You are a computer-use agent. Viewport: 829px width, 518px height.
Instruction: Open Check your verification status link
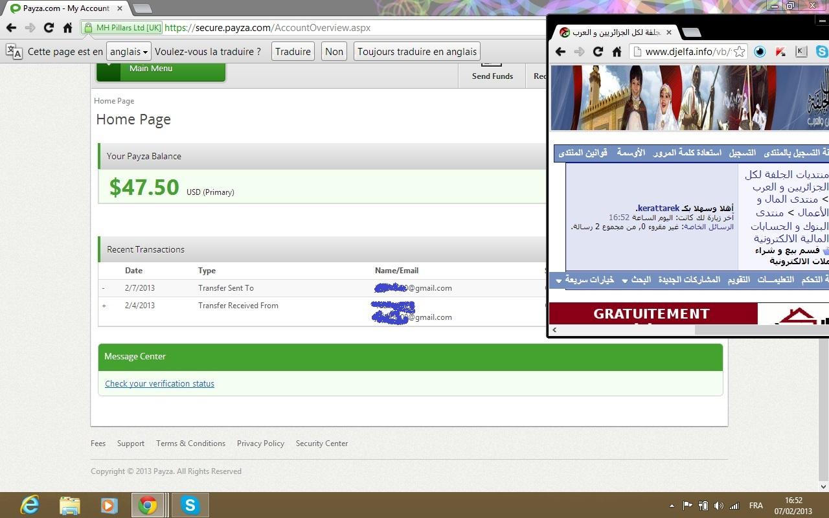pyautogui.click(x=159, y=384)
